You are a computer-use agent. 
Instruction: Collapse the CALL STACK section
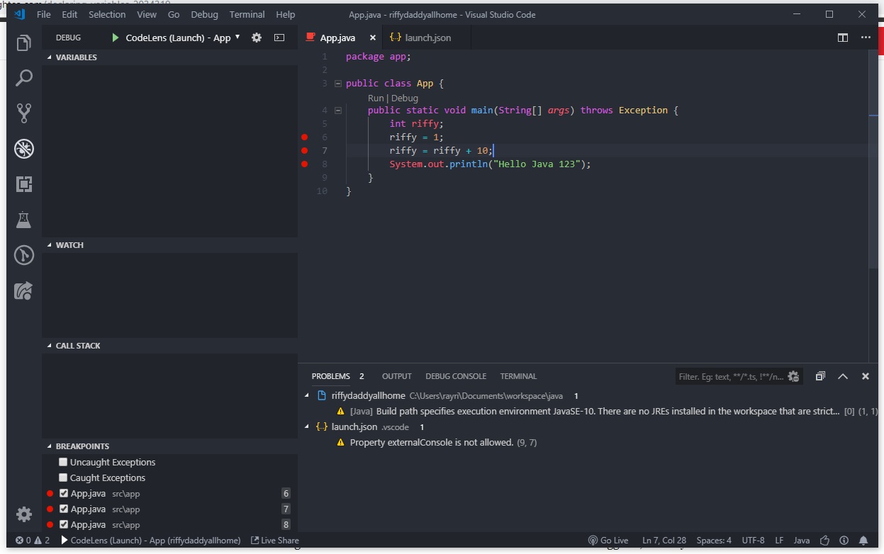click(x=170, y=346)
